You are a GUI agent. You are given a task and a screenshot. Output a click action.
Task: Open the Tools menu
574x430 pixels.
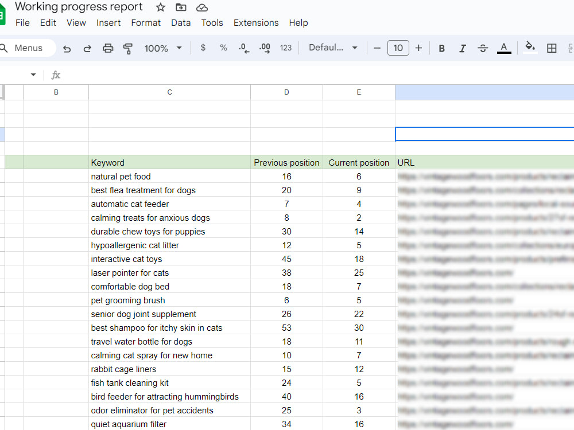pyautogui.click(x=212, y=23)
